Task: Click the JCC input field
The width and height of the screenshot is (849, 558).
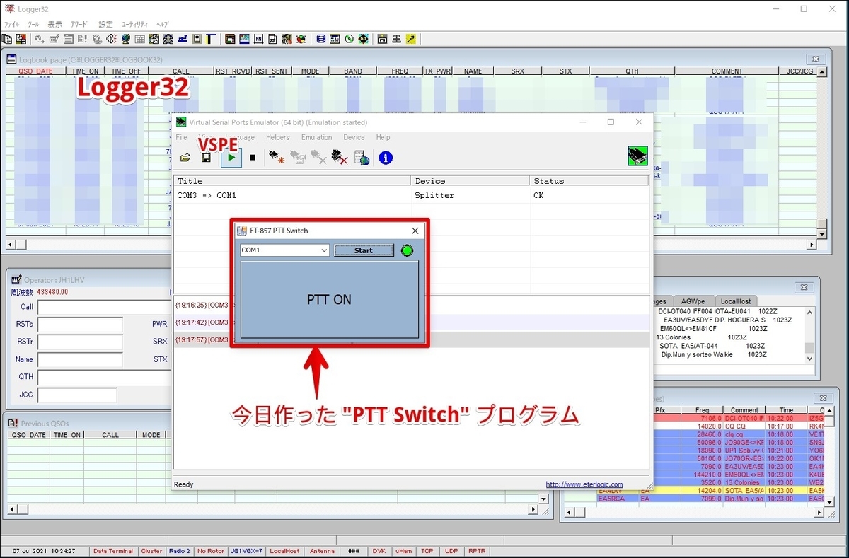Action: point(76,395)
